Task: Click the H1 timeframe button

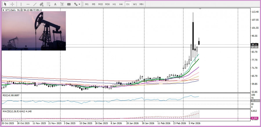Action: click(x=114, y=4)
